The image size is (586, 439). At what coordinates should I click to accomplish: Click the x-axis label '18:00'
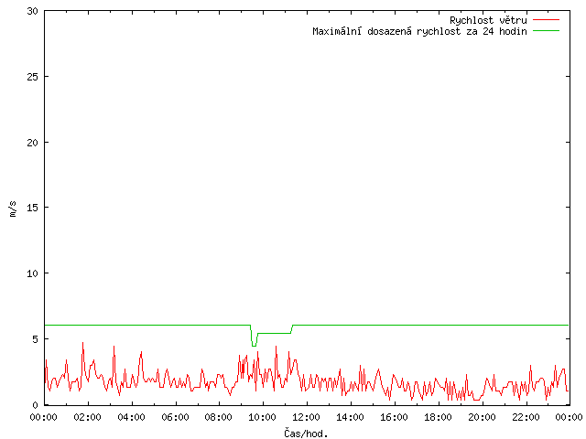[438, 417]
